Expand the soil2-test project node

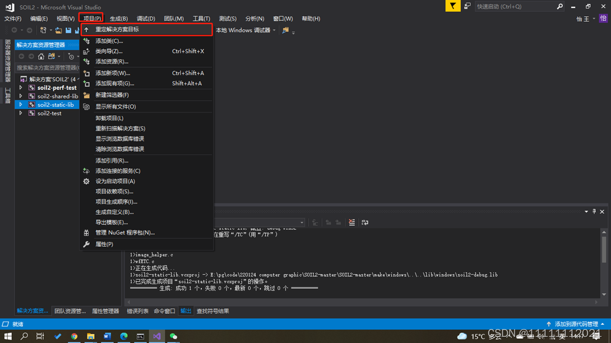(21, 113)
